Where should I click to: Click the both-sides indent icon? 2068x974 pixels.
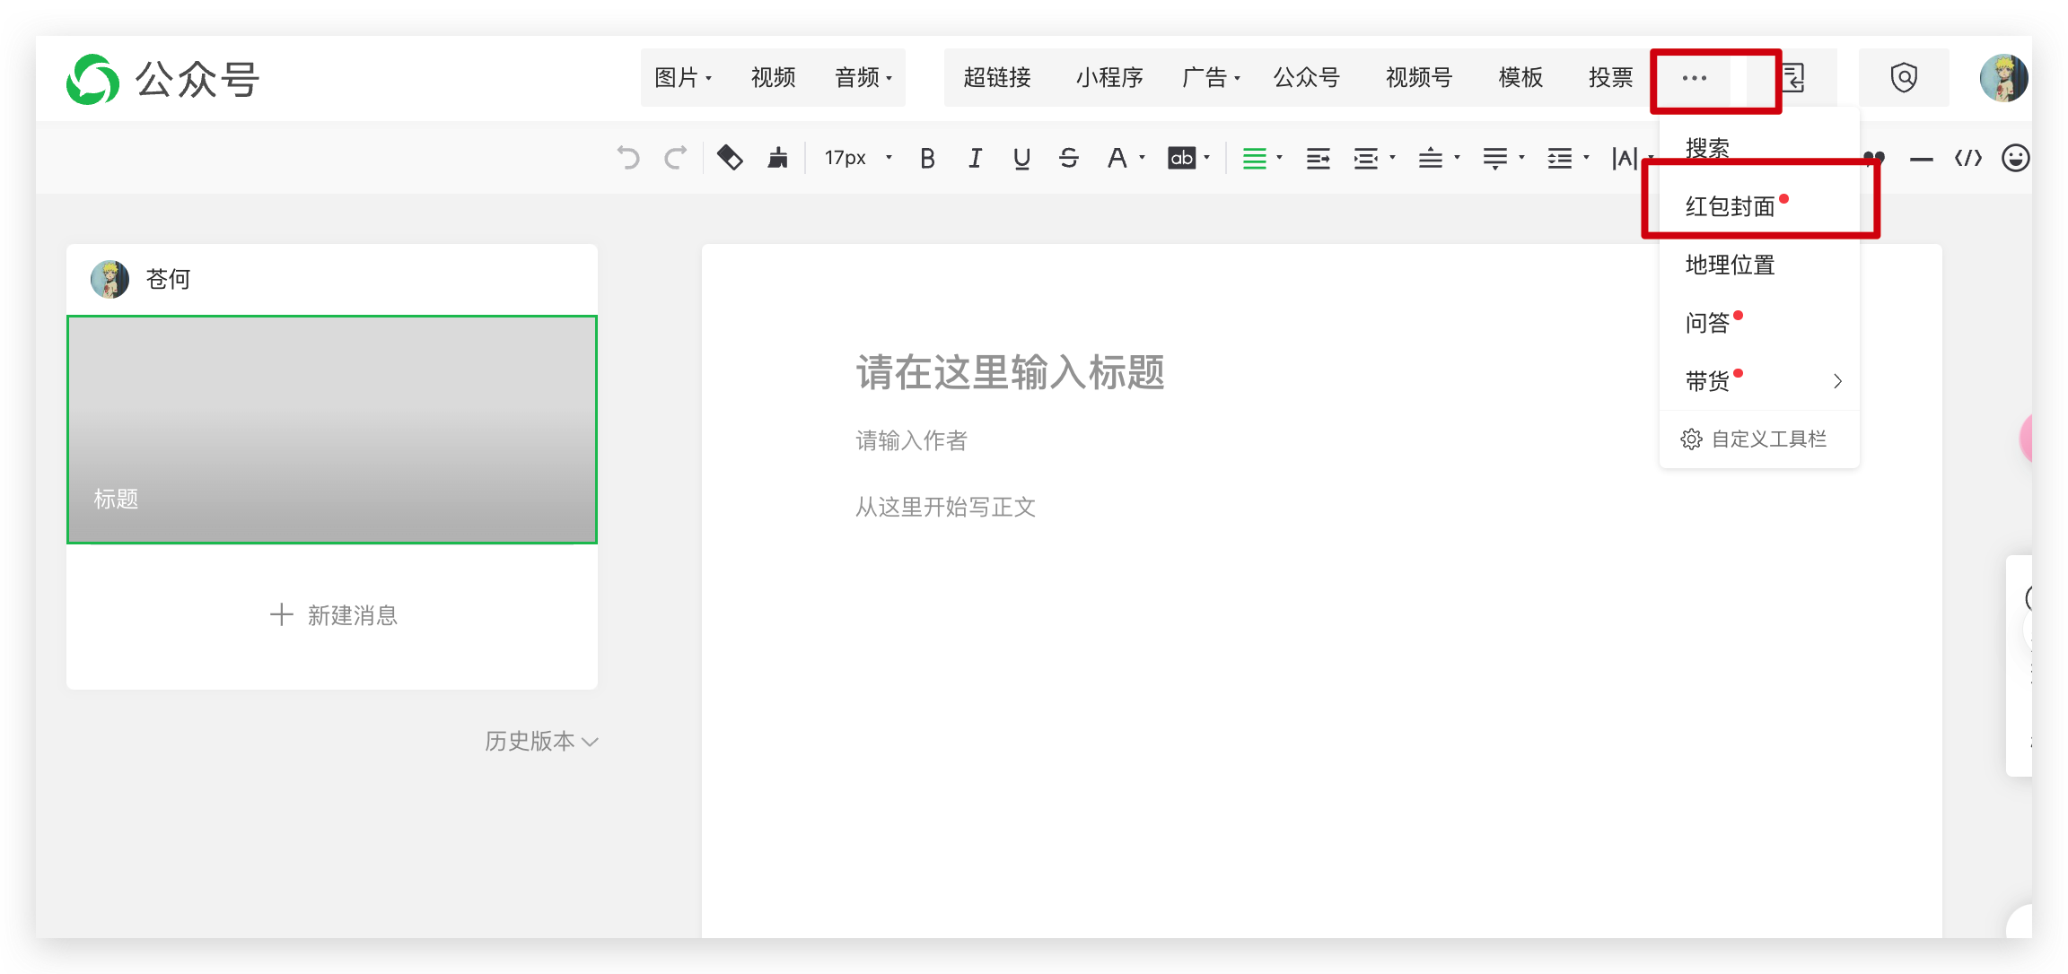point(1365,159)
